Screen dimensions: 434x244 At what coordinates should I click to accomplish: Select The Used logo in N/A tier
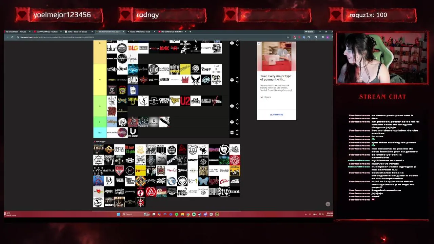click(133, 133)
